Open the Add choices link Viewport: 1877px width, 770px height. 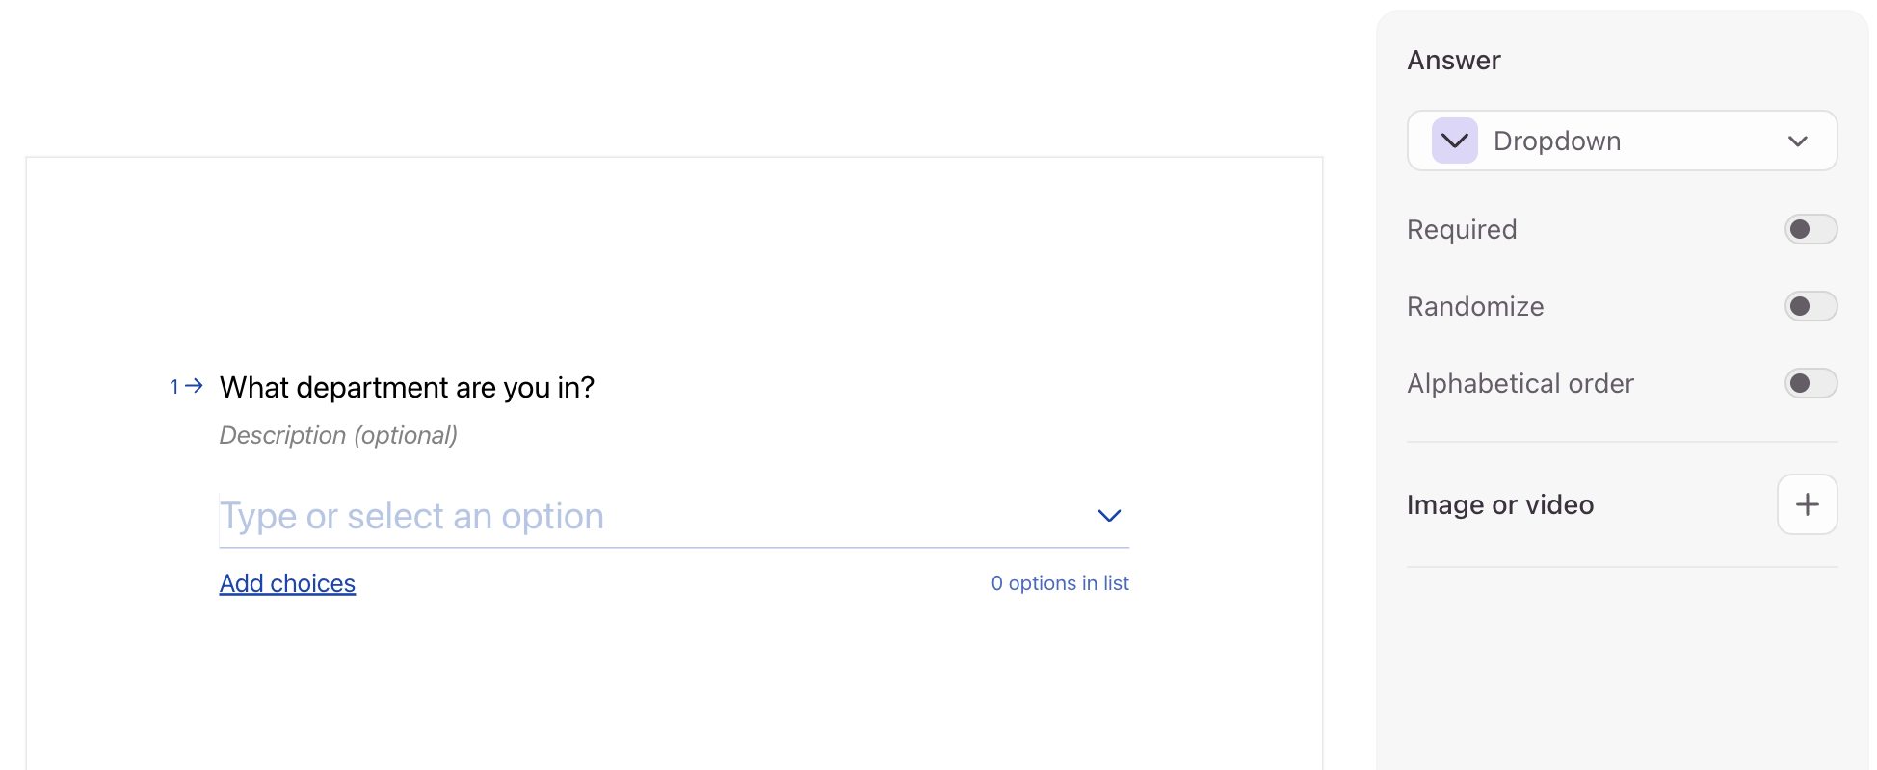pos(287,583)
